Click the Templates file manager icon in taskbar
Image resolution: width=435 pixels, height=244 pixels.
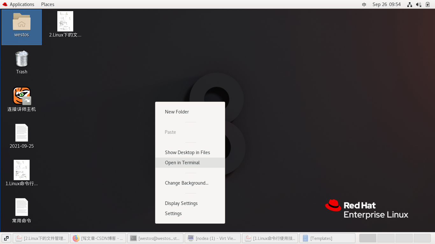pos(305,238)
